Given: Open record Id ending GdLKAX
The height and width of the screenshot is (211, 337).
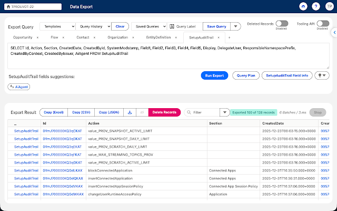Looking at the screenshot, I should pos(63,170).
